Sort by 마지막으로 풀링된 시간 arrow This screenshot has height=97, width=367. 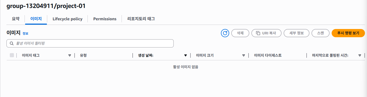(x=360, y=55)
